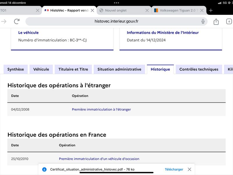Image resolution: width=233 pixels, height=175 pixels.
Task: Click Première immatriculation à l'étranger
Action: point(101,109)
